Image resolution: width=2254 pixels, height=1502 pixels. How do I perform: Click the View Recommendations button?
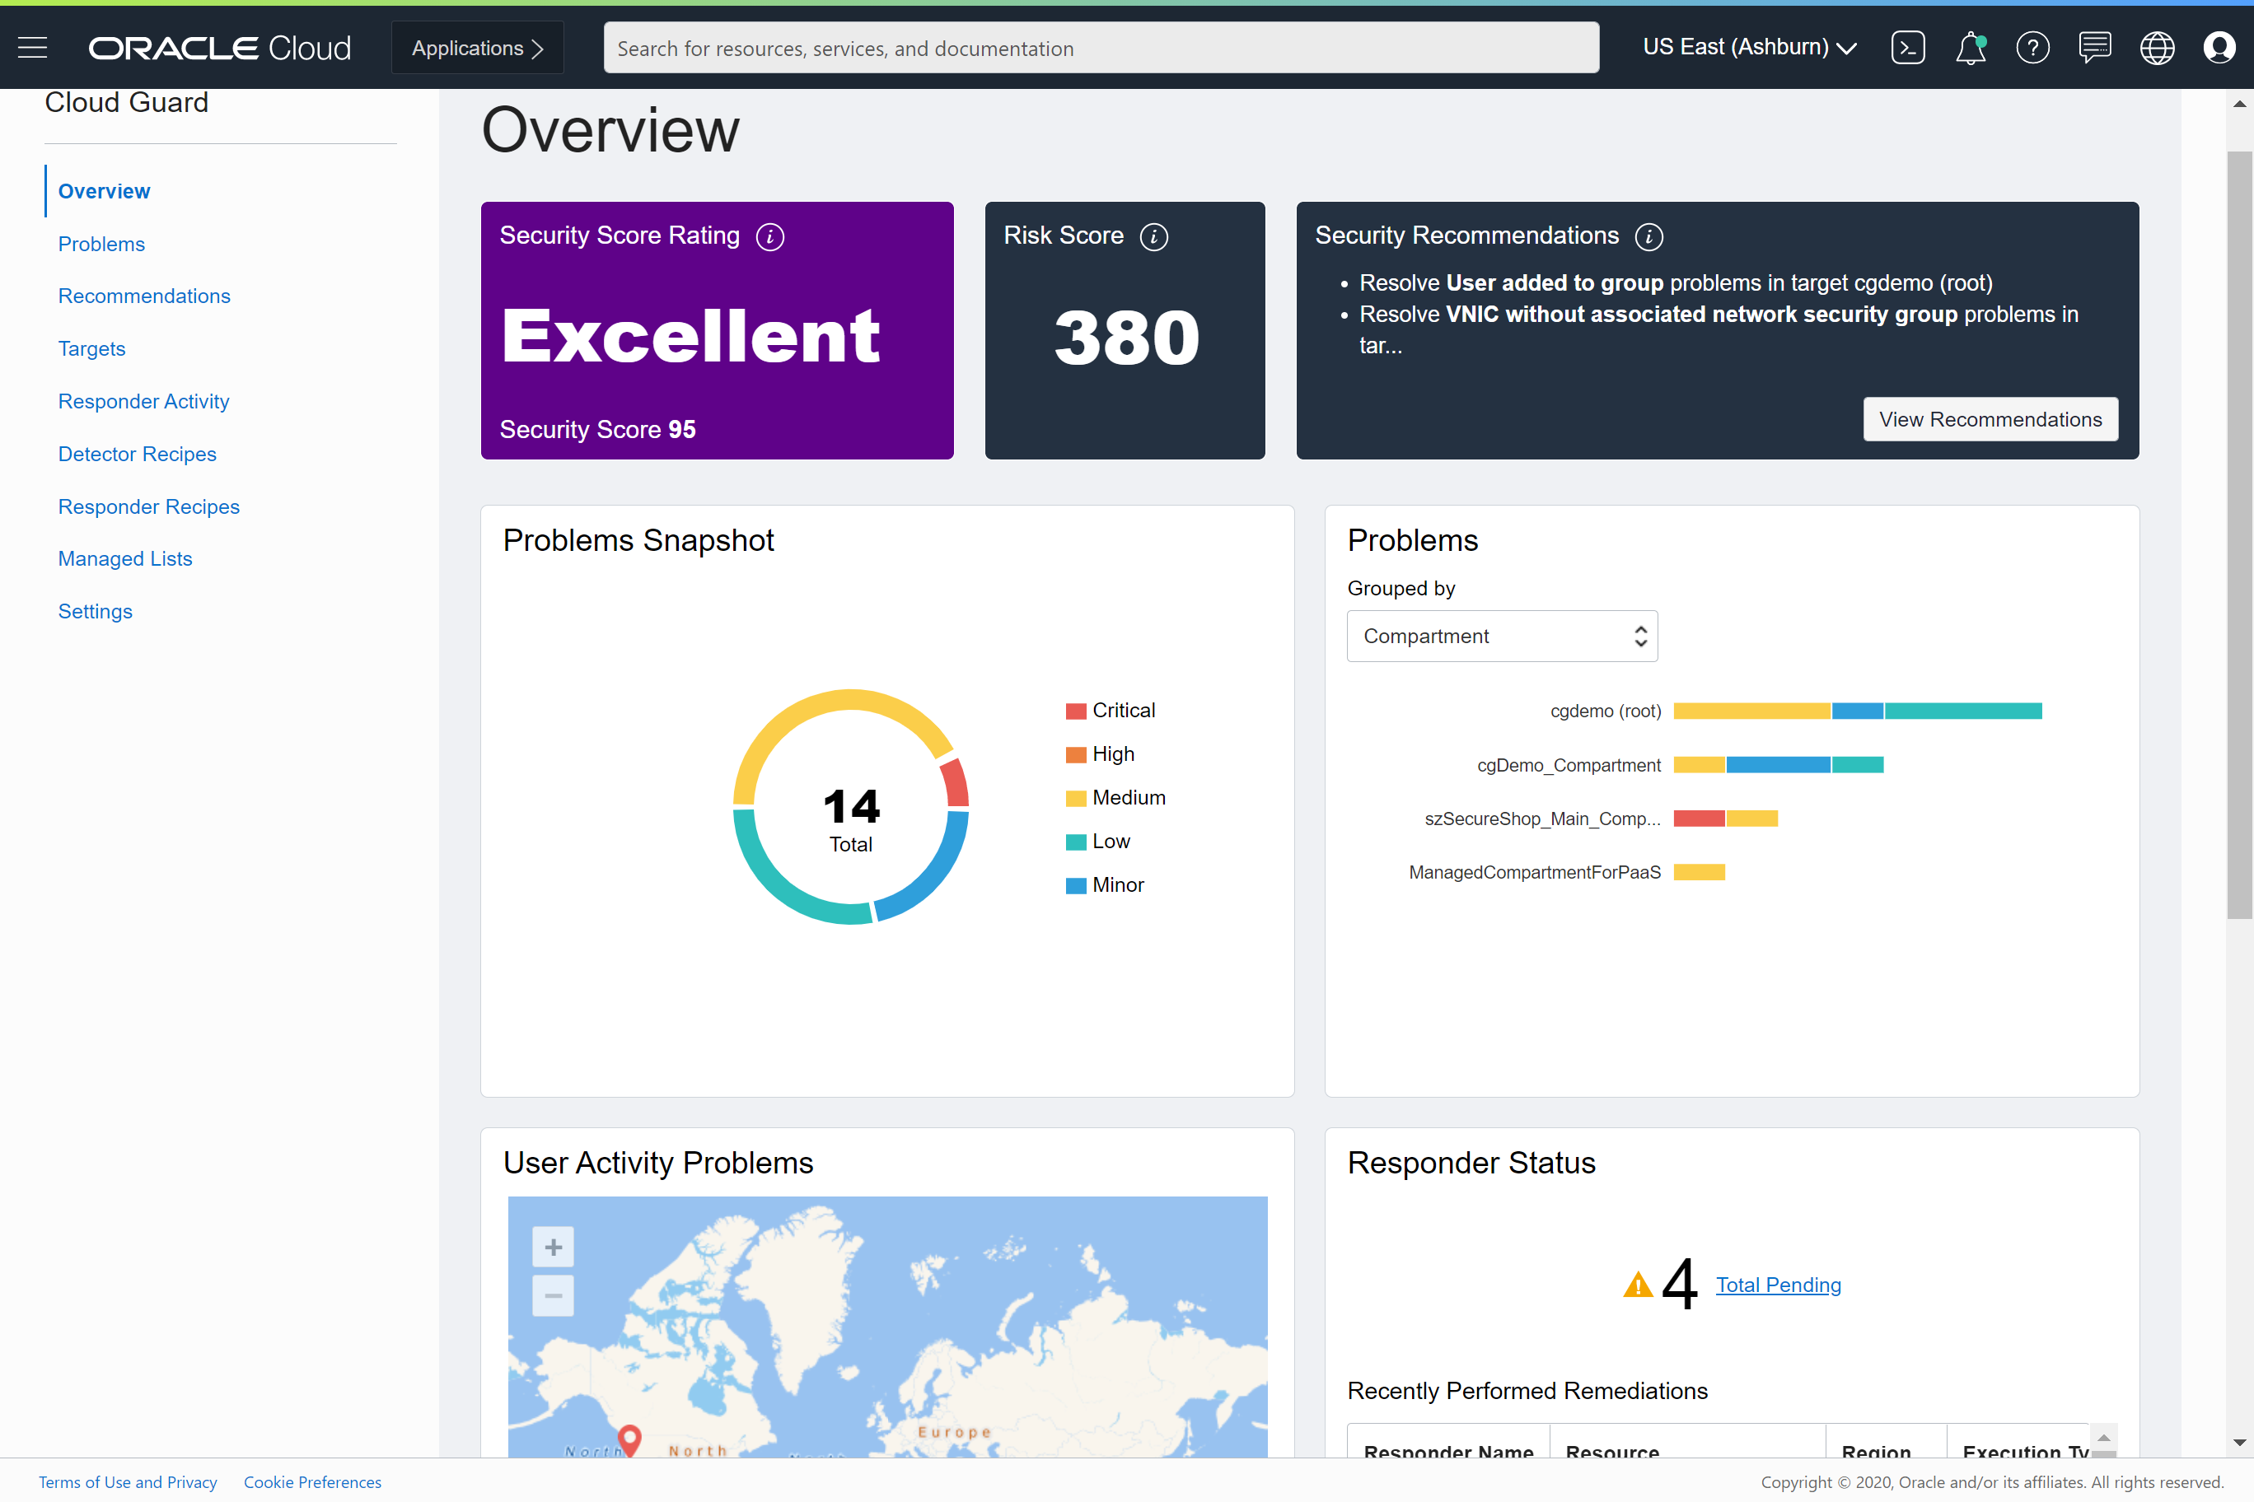pyautogui.click(x=1990, y=420)
